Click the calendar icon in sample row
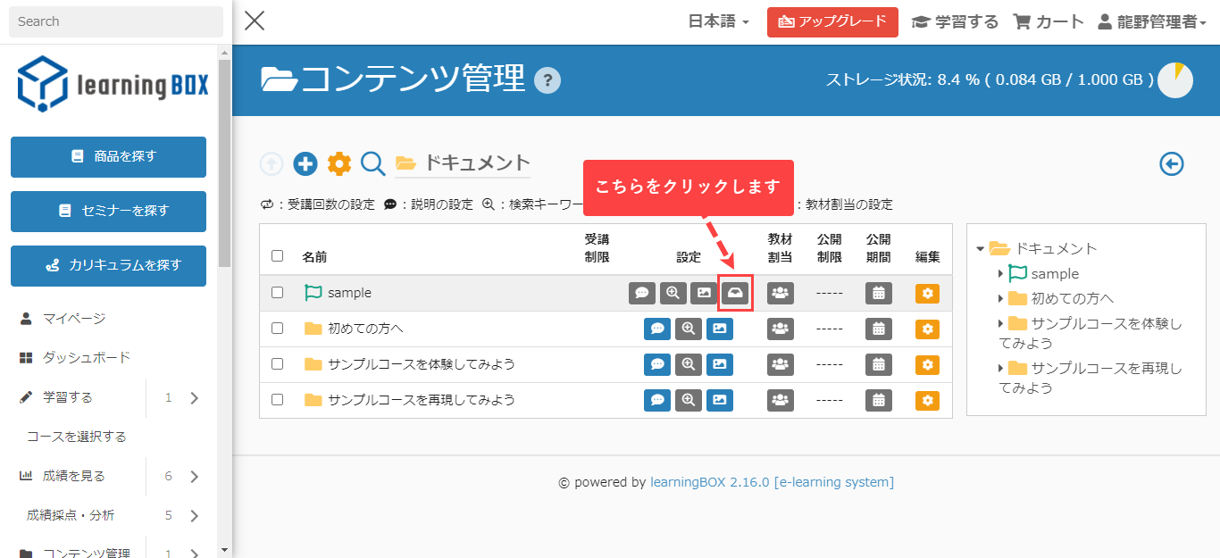The height and width of the screenshot is (558, 1220). pos(878,293)
